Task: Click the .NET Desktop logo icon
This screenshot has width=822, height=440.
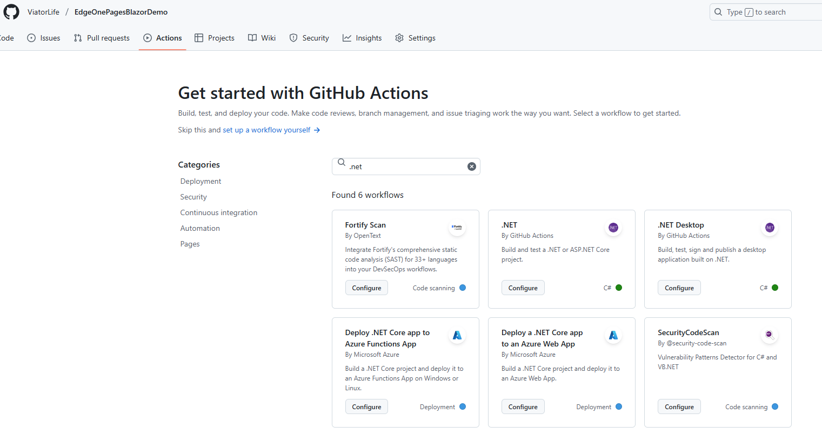Action: pos(770,228)
